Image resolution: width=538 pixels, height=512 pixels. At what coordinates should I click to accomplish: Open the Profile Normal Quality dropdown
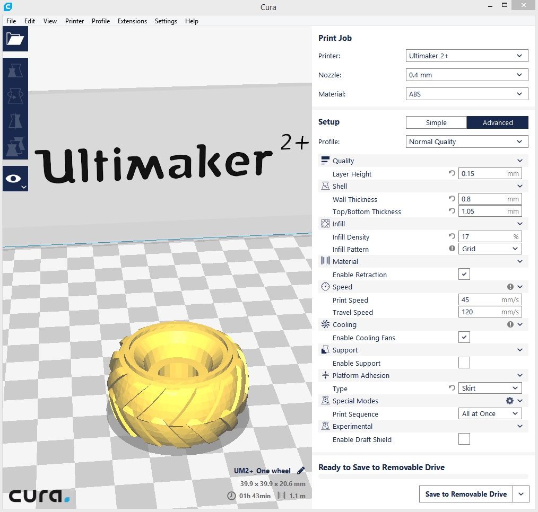coord(466,142)
